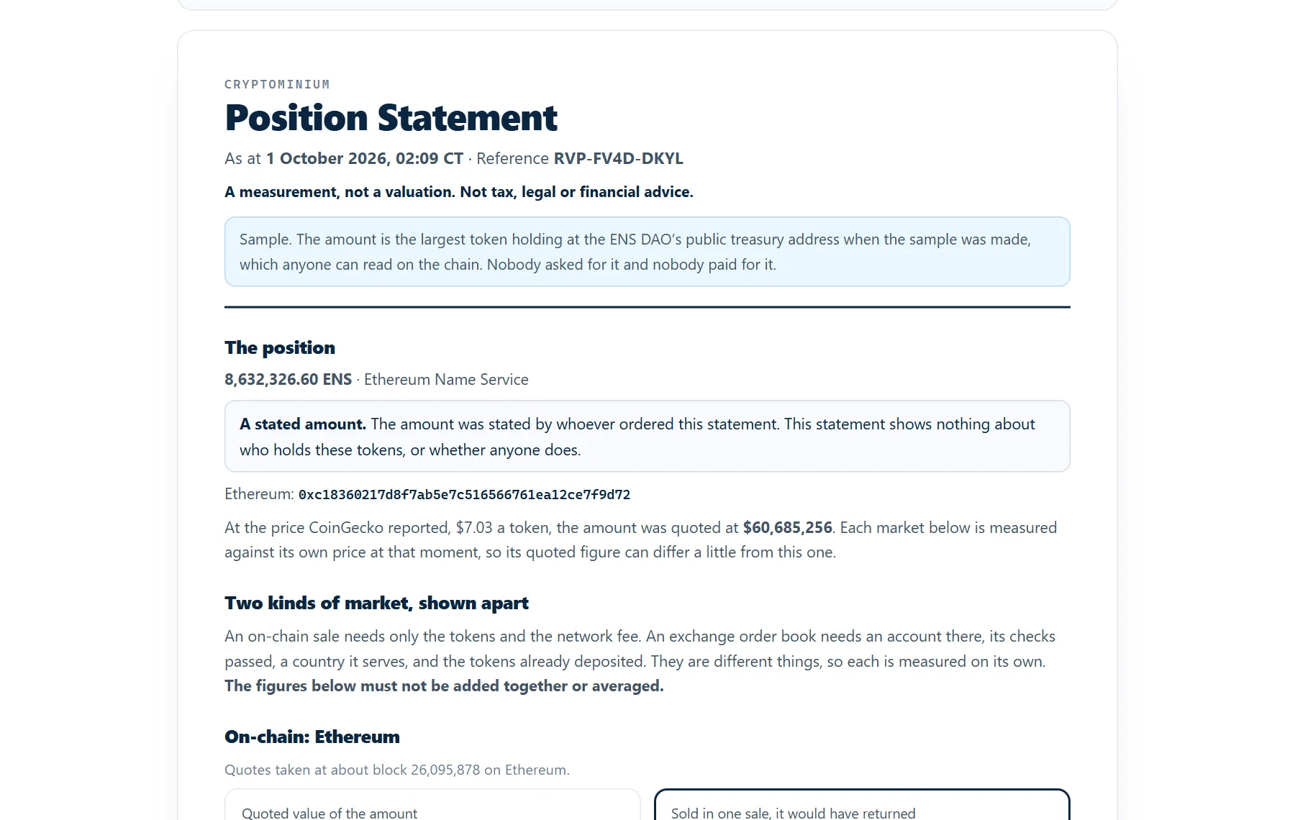Click the "Ethereum Name Service" token name
This screenshot has width=1295, height=820.
[446, 379]
